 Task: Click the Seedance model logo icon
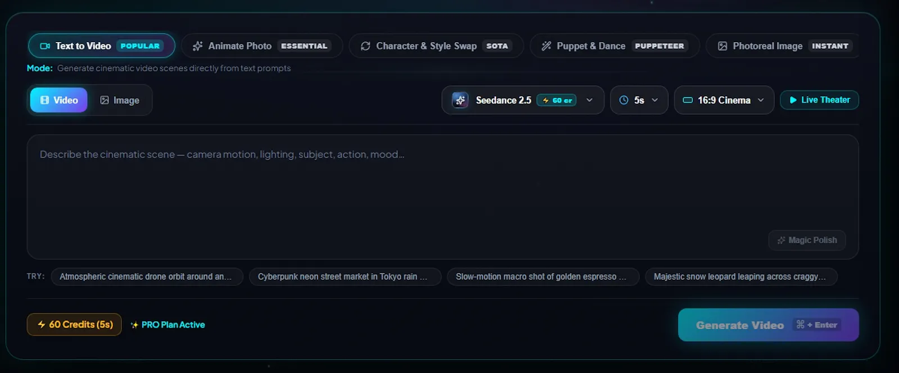[x=460, y=100]
